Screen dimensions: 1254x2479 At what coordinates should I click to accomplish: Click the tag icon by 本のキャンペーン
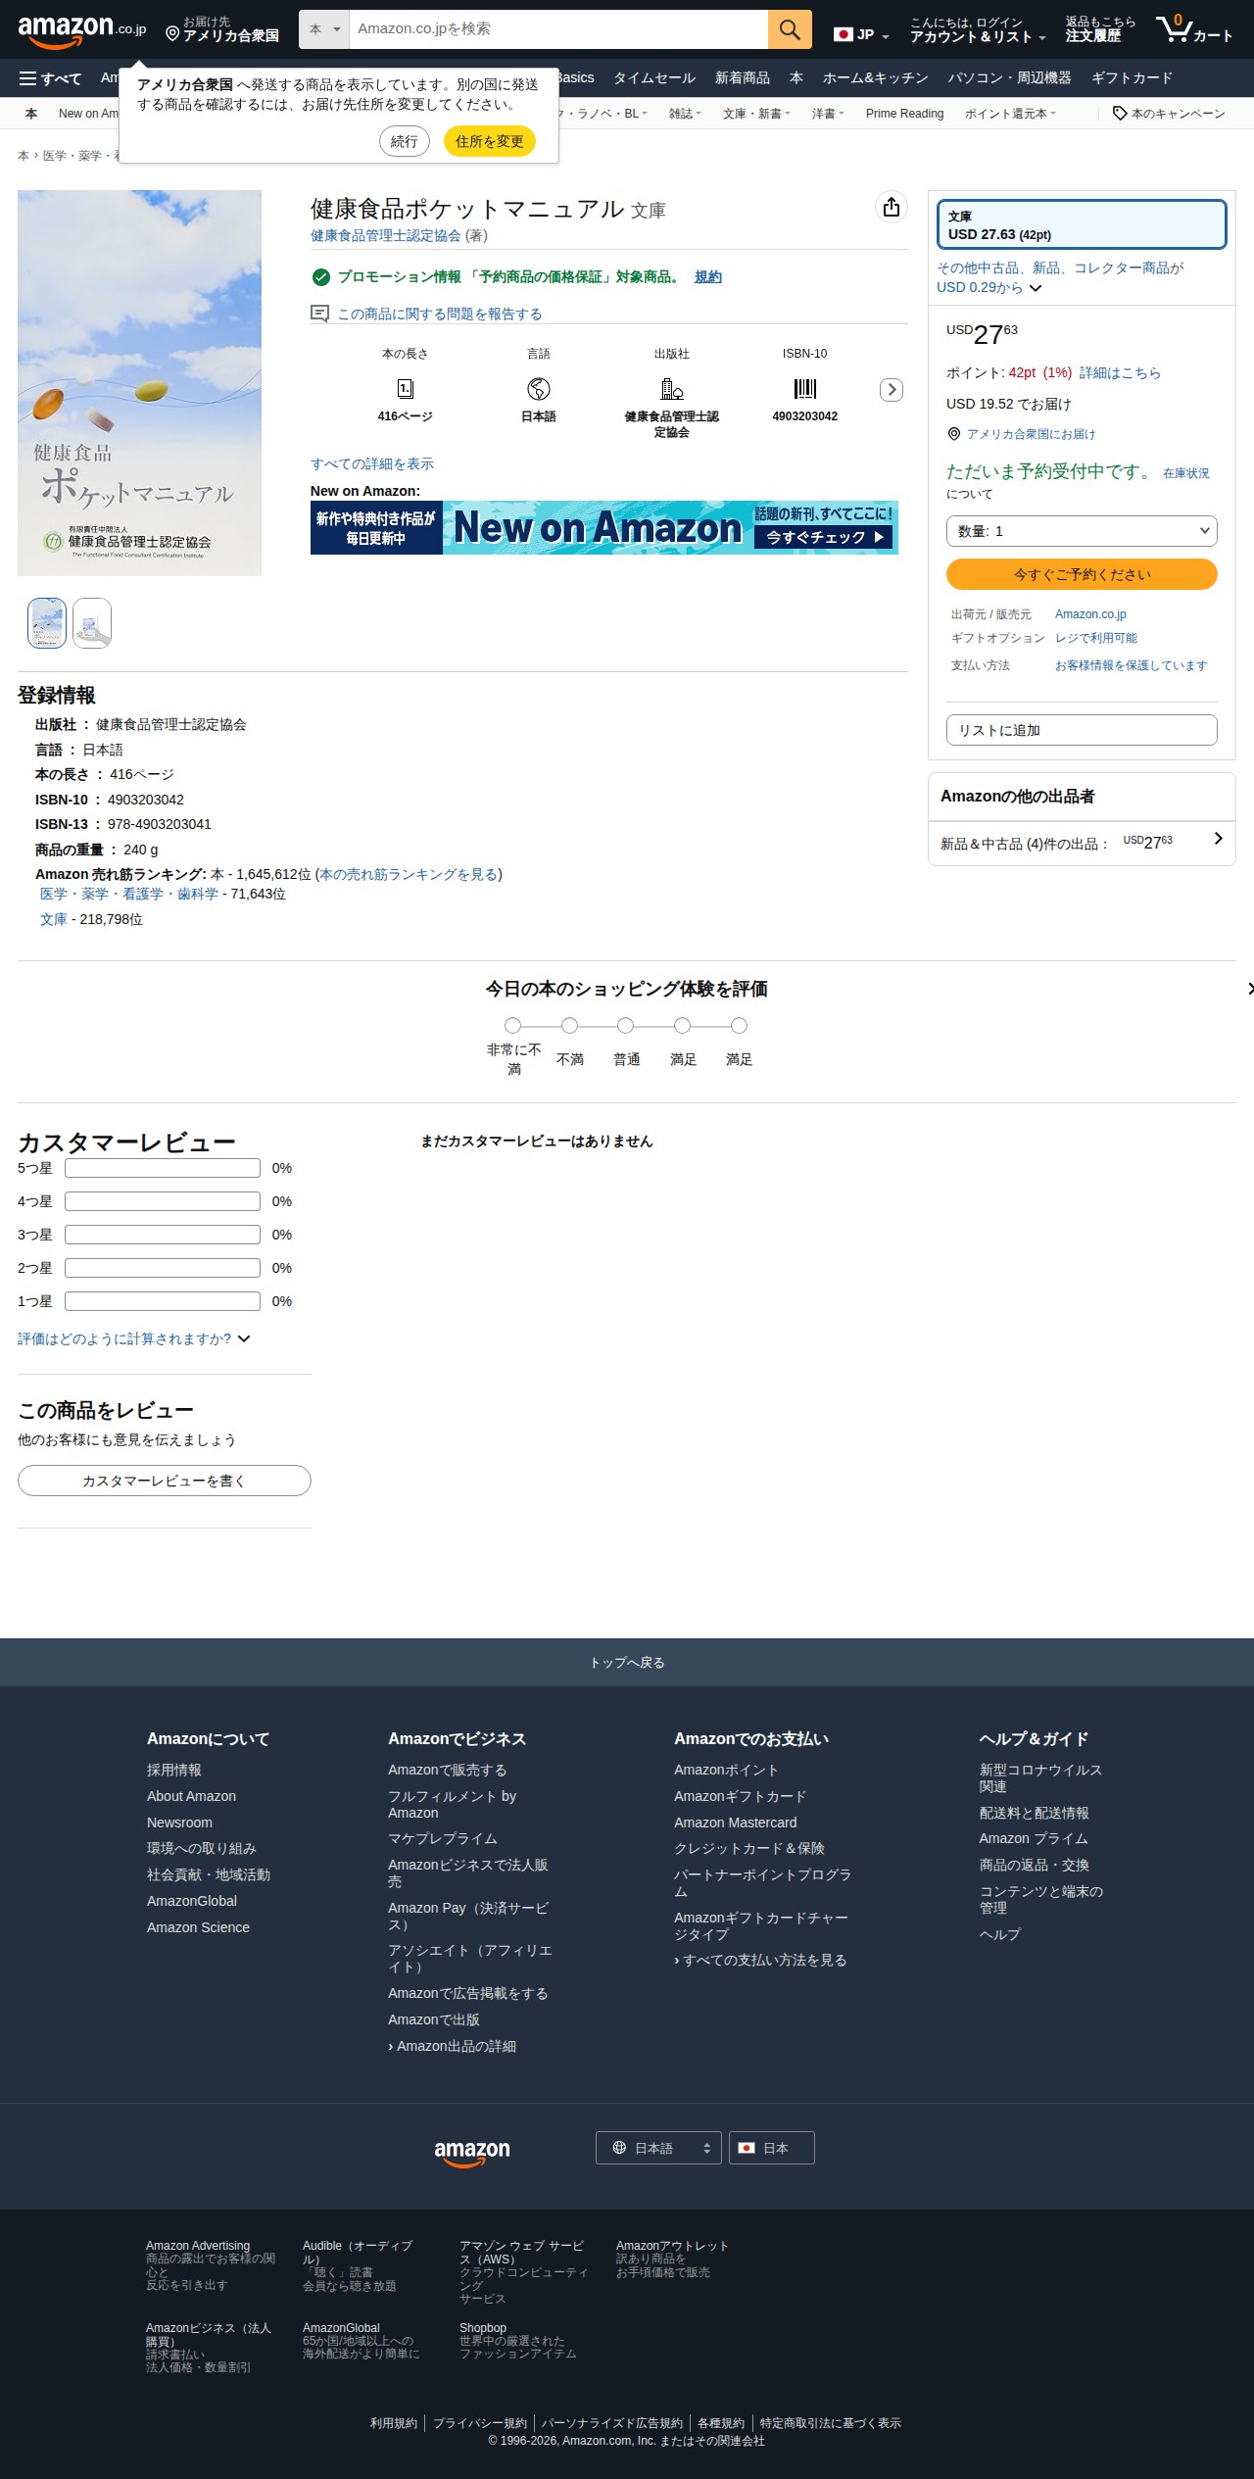click(x=1120, y=114)
